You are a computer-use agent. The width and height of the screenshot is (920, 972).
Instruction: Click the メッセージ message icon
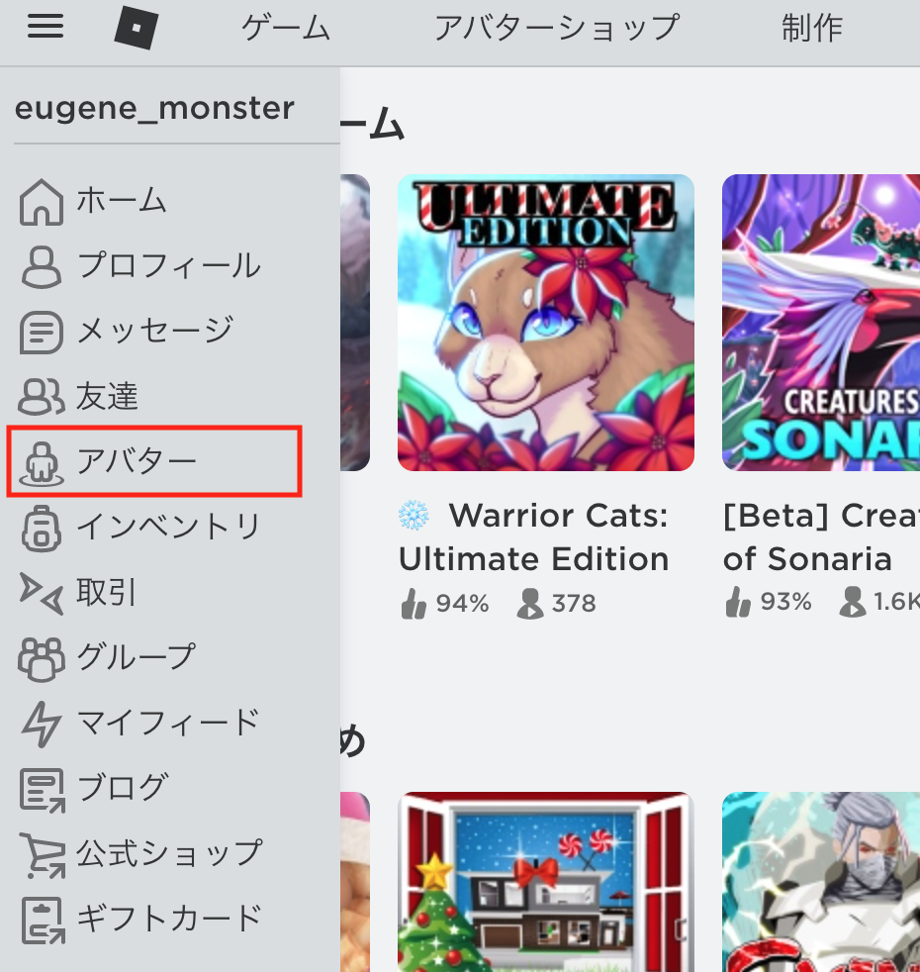(x=42, y=333)
